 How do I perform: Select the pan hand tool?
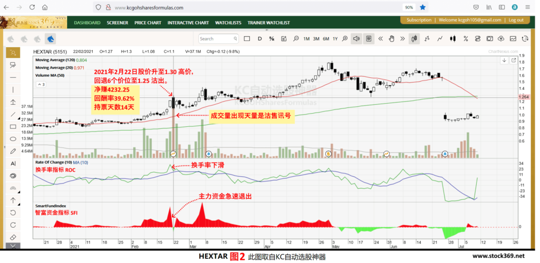point(391,39)
